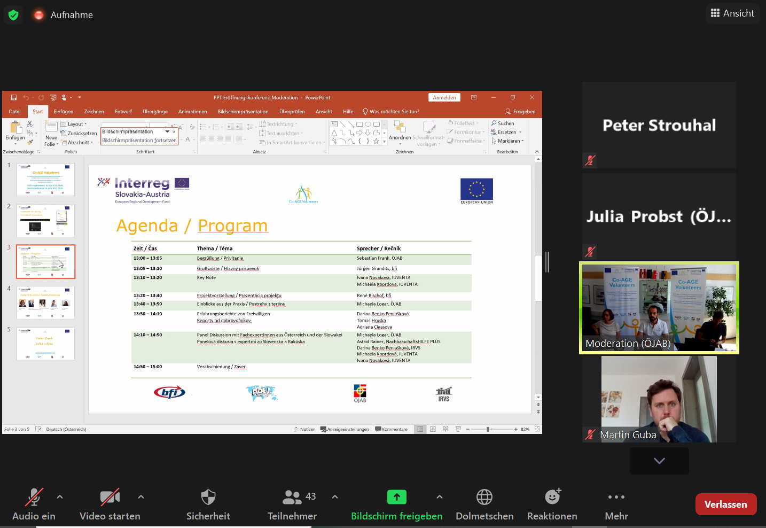Open the Layout dropdown

pos(74,124)
